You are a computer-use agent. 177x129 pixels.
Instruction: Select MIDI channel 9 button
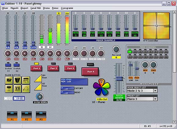pyautogui.click(x=130, y=57)
